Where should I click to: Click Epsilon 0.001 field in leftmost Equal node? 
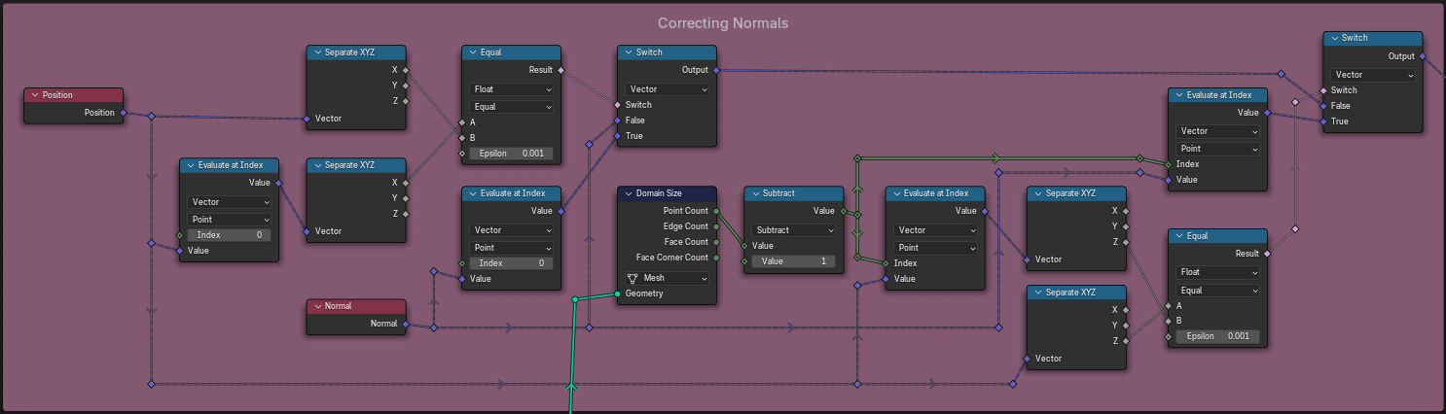click(512, 154)
